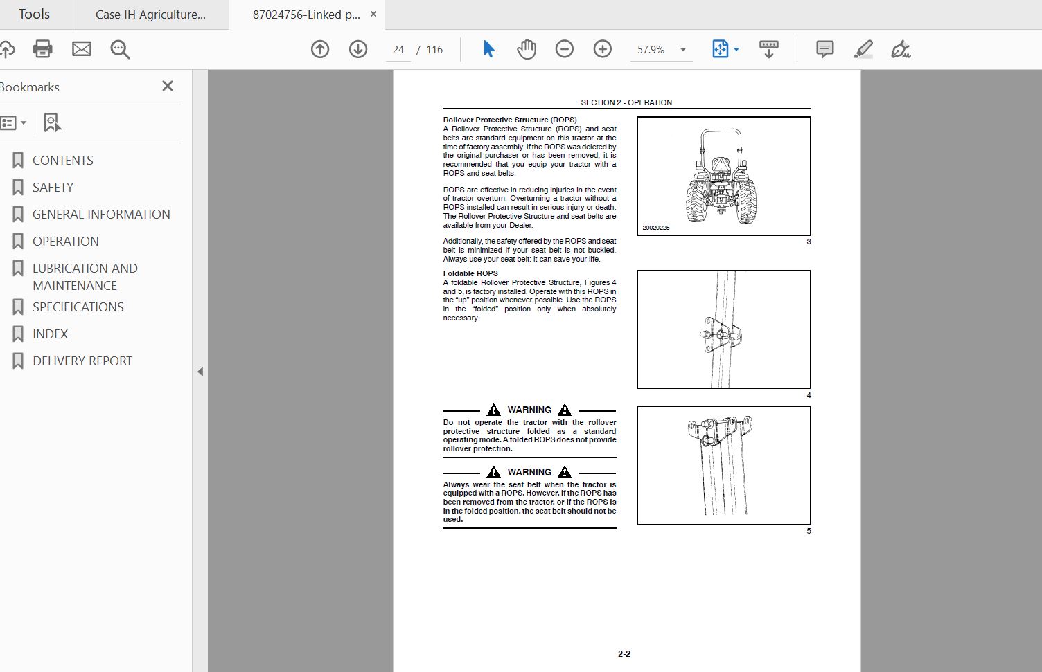Add a sticky note comment
The height and width of the screenshot is (672, 1042).
point(824,49)
